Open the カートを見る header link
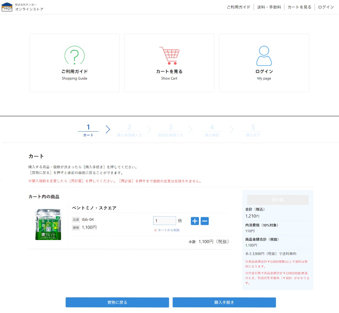 (299, 7)
